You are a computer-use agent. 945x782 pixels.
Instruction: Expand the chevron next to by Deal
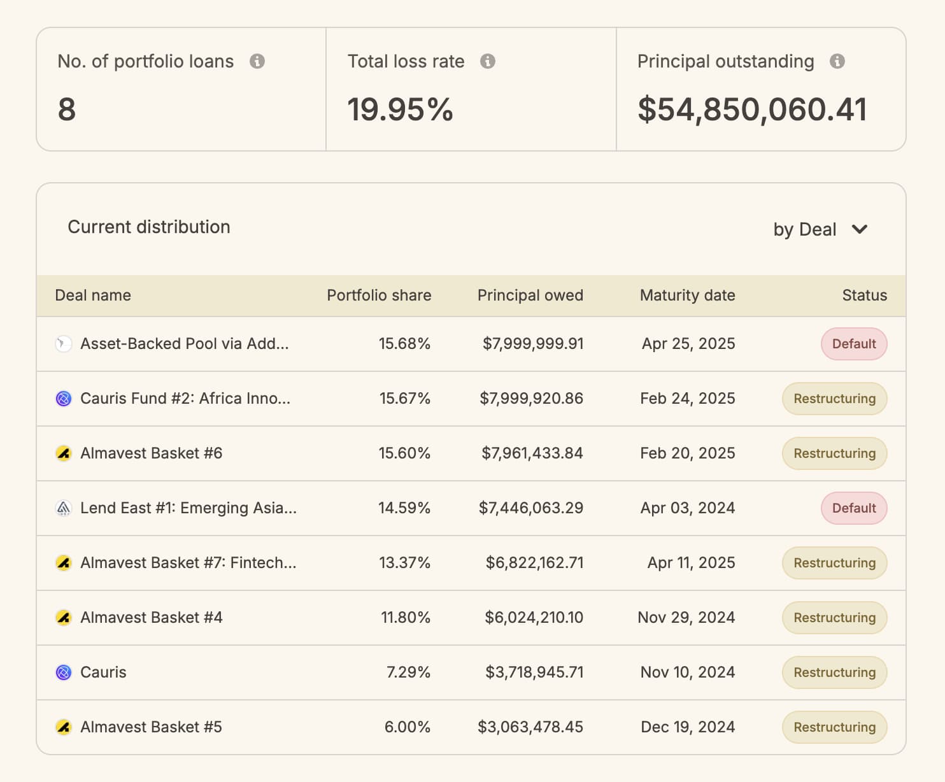point(860,229)
